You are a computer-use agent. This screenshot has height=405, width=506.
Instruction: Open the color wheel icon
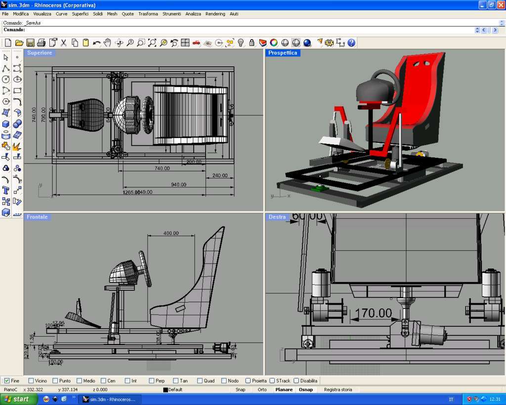click(x=274, y=43)
